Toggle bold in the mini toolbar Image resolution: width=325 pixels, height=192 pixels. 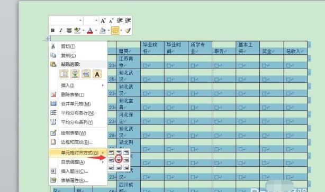pyautogui.click(x=53, y=31)
